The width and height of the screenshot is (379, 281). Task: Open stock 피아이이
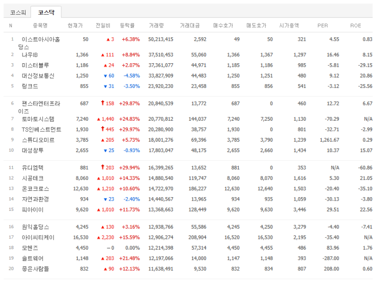coord(33,210)
